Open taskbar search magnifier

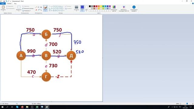coord(7,107)
